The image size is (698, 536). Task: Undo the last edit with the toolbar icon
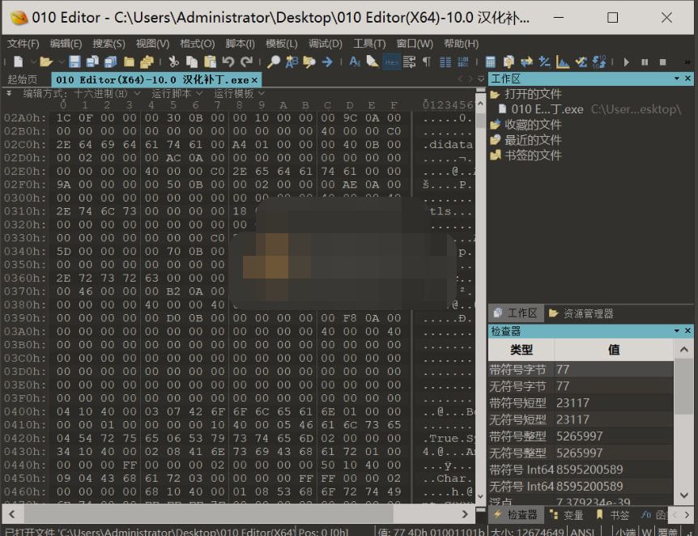point(229,61)
